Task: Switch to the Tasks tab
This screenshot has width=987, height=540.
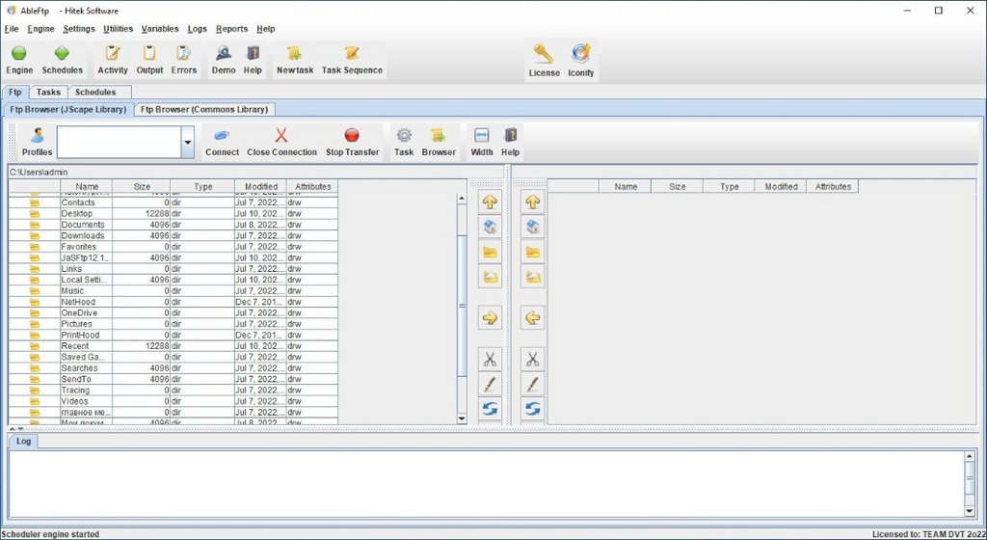Action: pyautogui.click(x=48, y=92)
